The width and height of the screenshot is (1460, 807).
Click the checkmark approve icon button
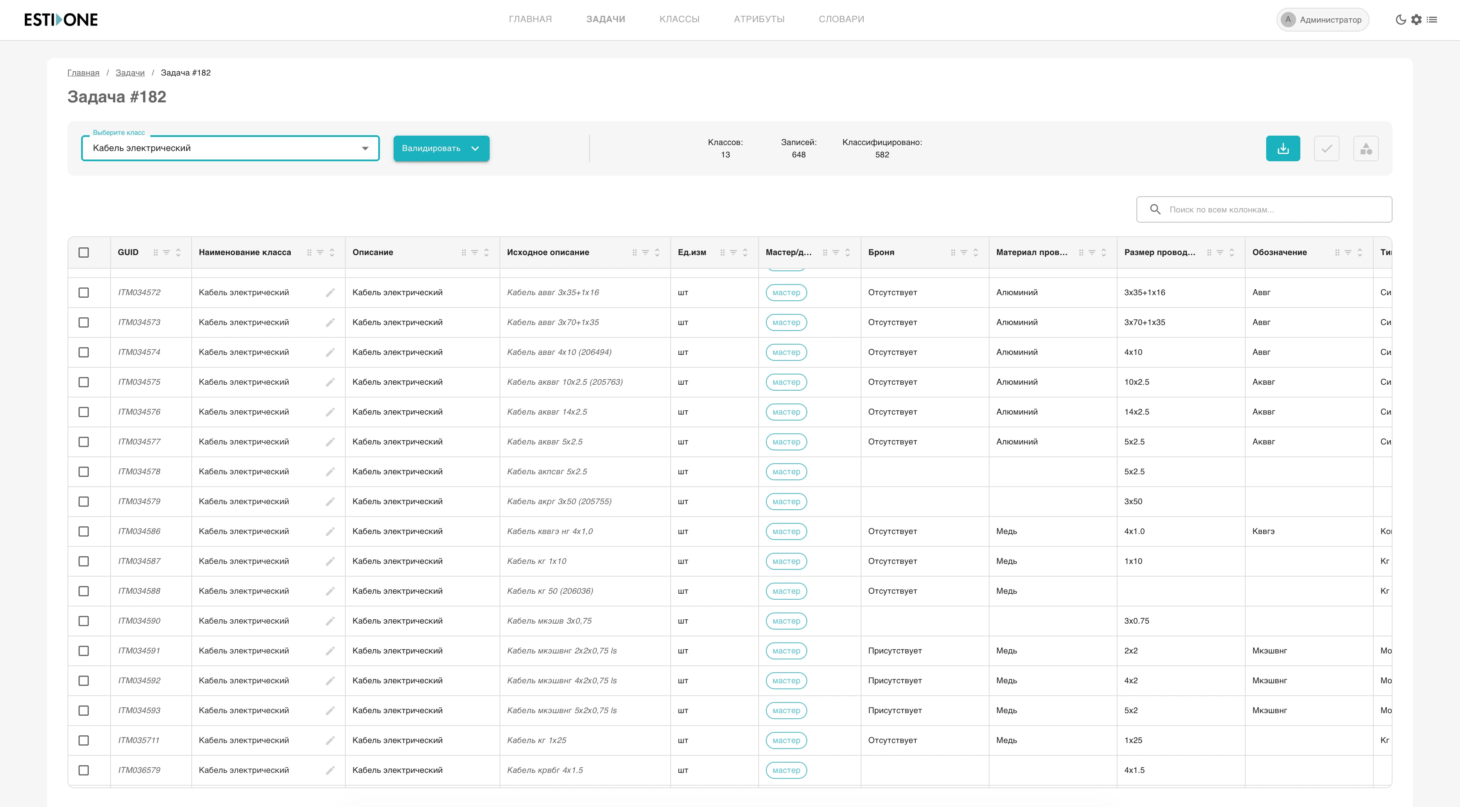point(1326,148)
